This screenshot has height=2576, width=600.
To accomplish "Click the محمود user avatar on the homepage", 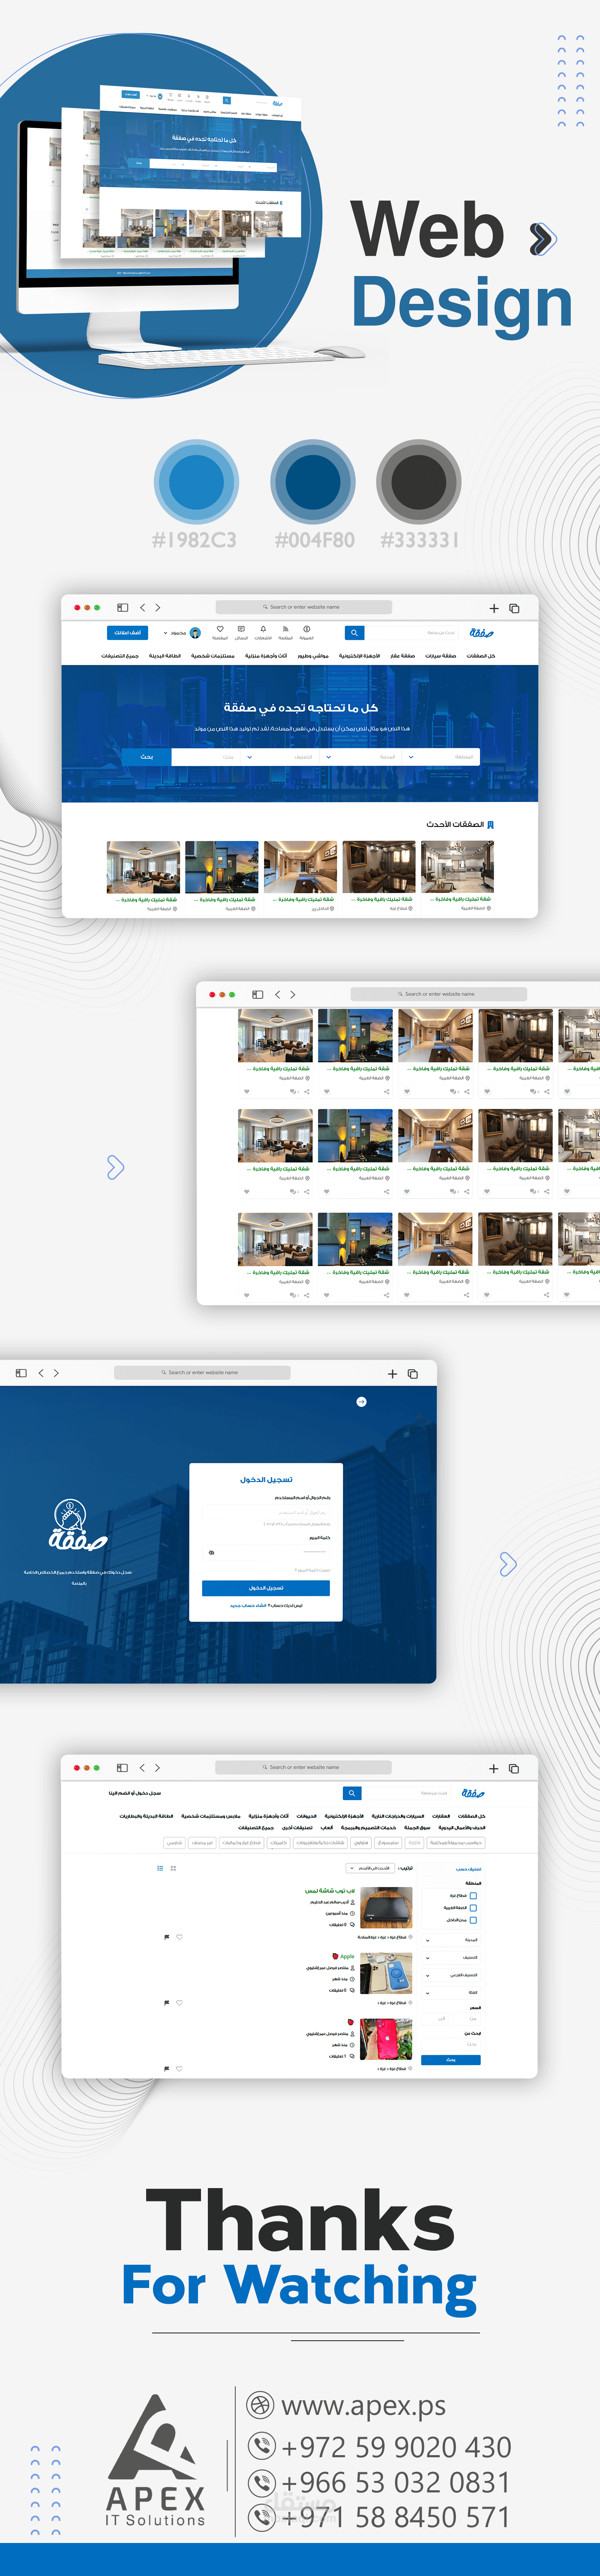I will pos(195,633).
